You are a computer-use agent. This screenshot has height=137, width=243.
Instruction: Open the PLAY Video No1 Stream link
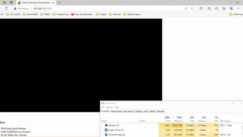pyautogui.click(x=14, y=135)
